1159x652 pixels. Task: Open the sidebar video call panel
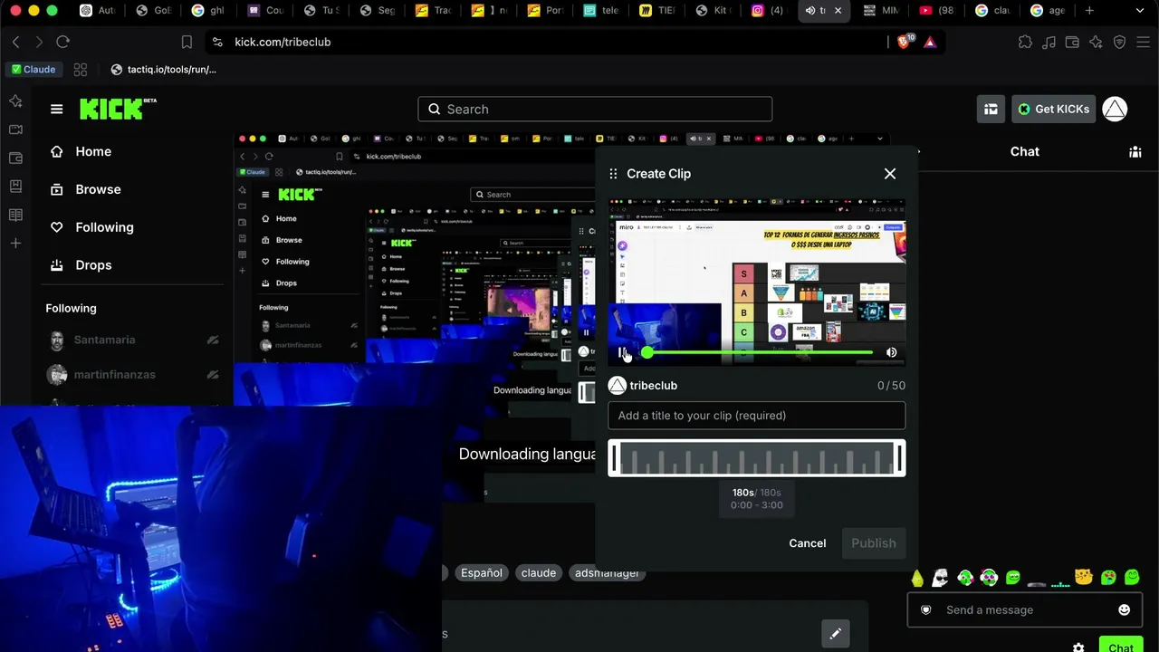15,129
